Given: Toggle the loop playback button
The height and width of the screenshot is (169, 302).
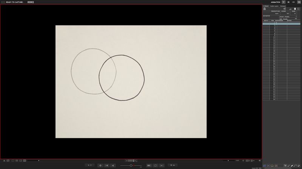Looking at the screenshot, I should pos(155,165).
